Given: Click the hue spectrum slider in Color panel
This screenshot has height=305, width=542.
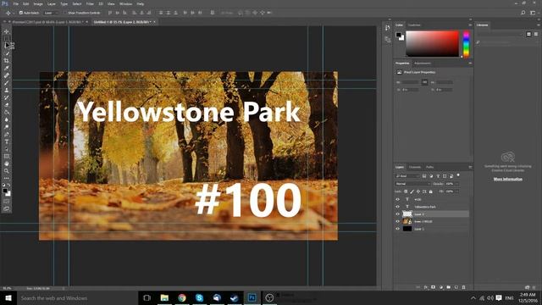Looking at the screenshot, I should pyautogui.click(x=466, y=43).
